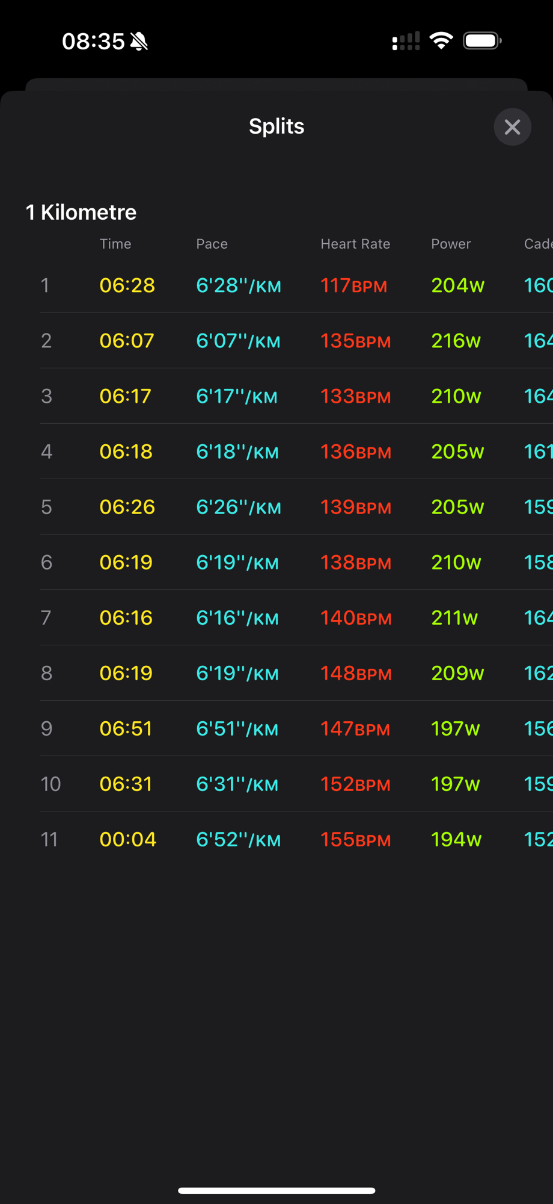The width and height of the screenshot is (553, 1204).
Task: Tap split 5 heart rate 139BPM
Action: click(355, 507)
